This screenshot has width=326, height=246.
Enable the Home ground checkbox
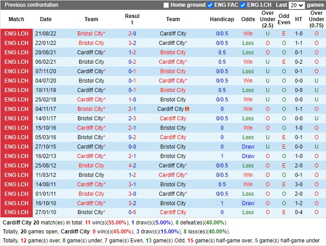click(x=166, y=5)
